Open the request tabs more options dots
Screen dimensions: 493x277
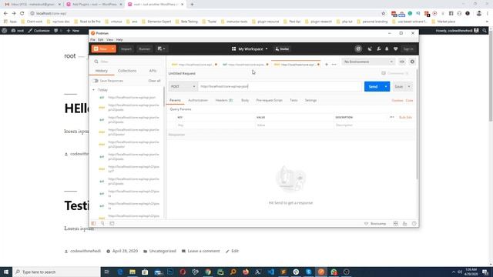tap(334, 65)
